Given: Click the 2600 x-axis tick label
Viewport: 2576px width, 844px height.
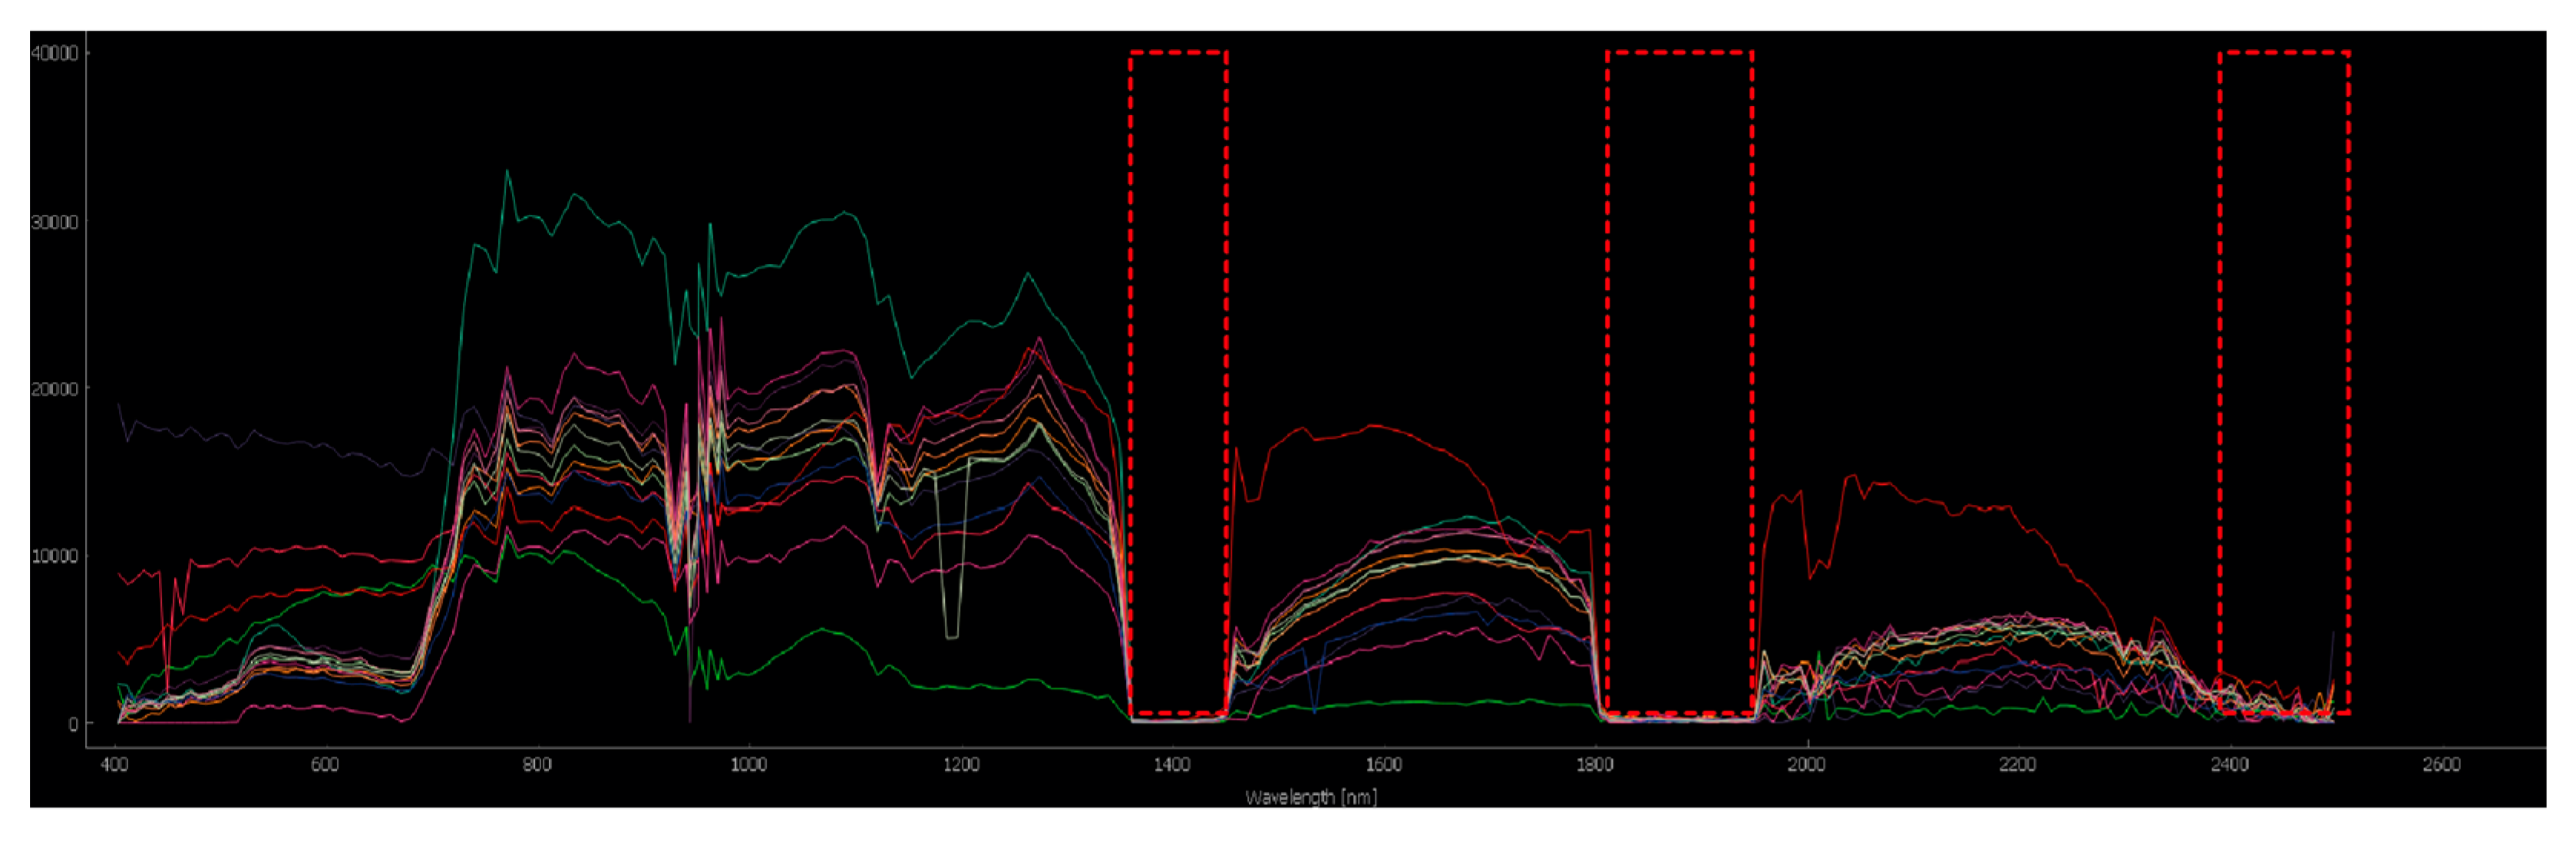Looking at the screenshot, I should 2440,765.
